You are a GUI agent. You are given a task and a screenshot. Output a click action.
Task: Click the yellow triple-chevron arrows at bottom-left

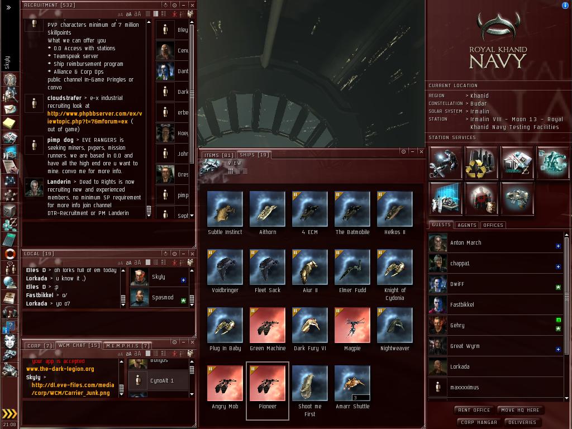click(x=9, y=413)
